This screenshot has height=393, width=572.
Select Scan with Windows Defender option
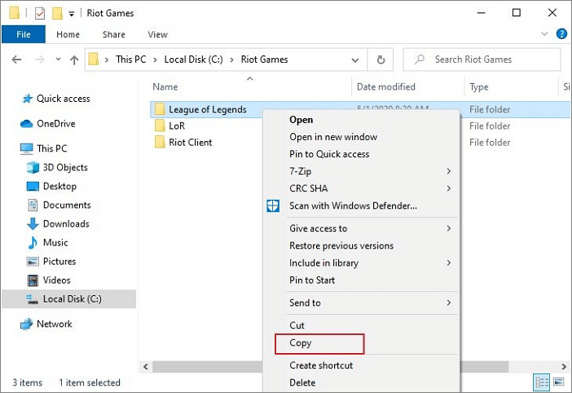(353, 206)
